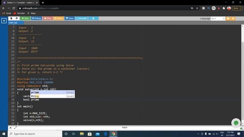
Task: Select the main.cpp file tab
Action: 16,23
